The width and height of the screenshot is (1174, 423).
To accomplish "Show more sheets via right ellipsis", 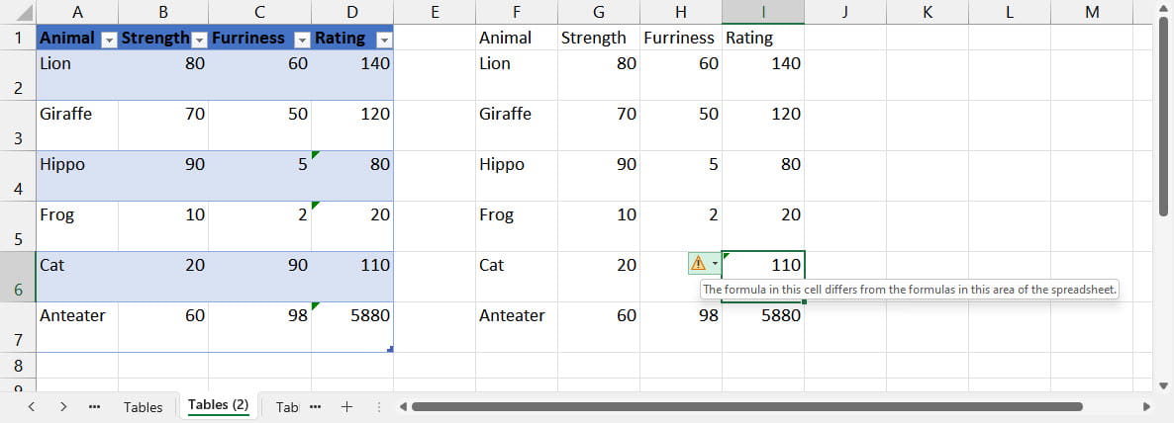I will 316,406.
